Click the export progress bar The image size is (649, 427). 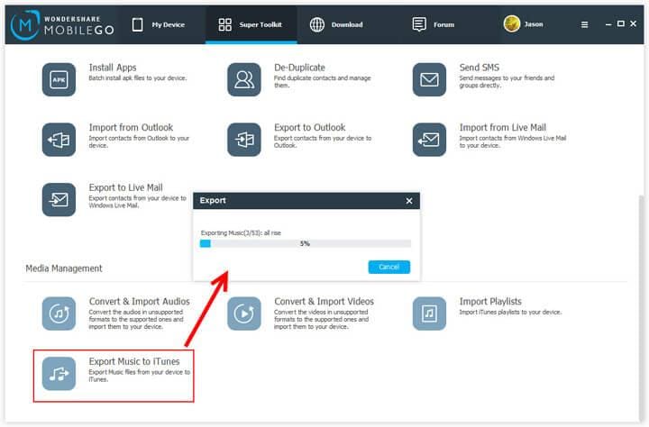pyautogui.click(x=306, y=244)
